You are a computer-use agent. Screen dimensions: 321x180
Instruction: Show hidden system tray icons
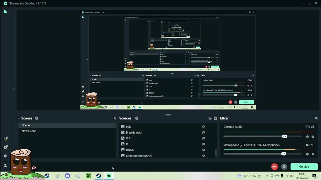click(x=267, y=176)
